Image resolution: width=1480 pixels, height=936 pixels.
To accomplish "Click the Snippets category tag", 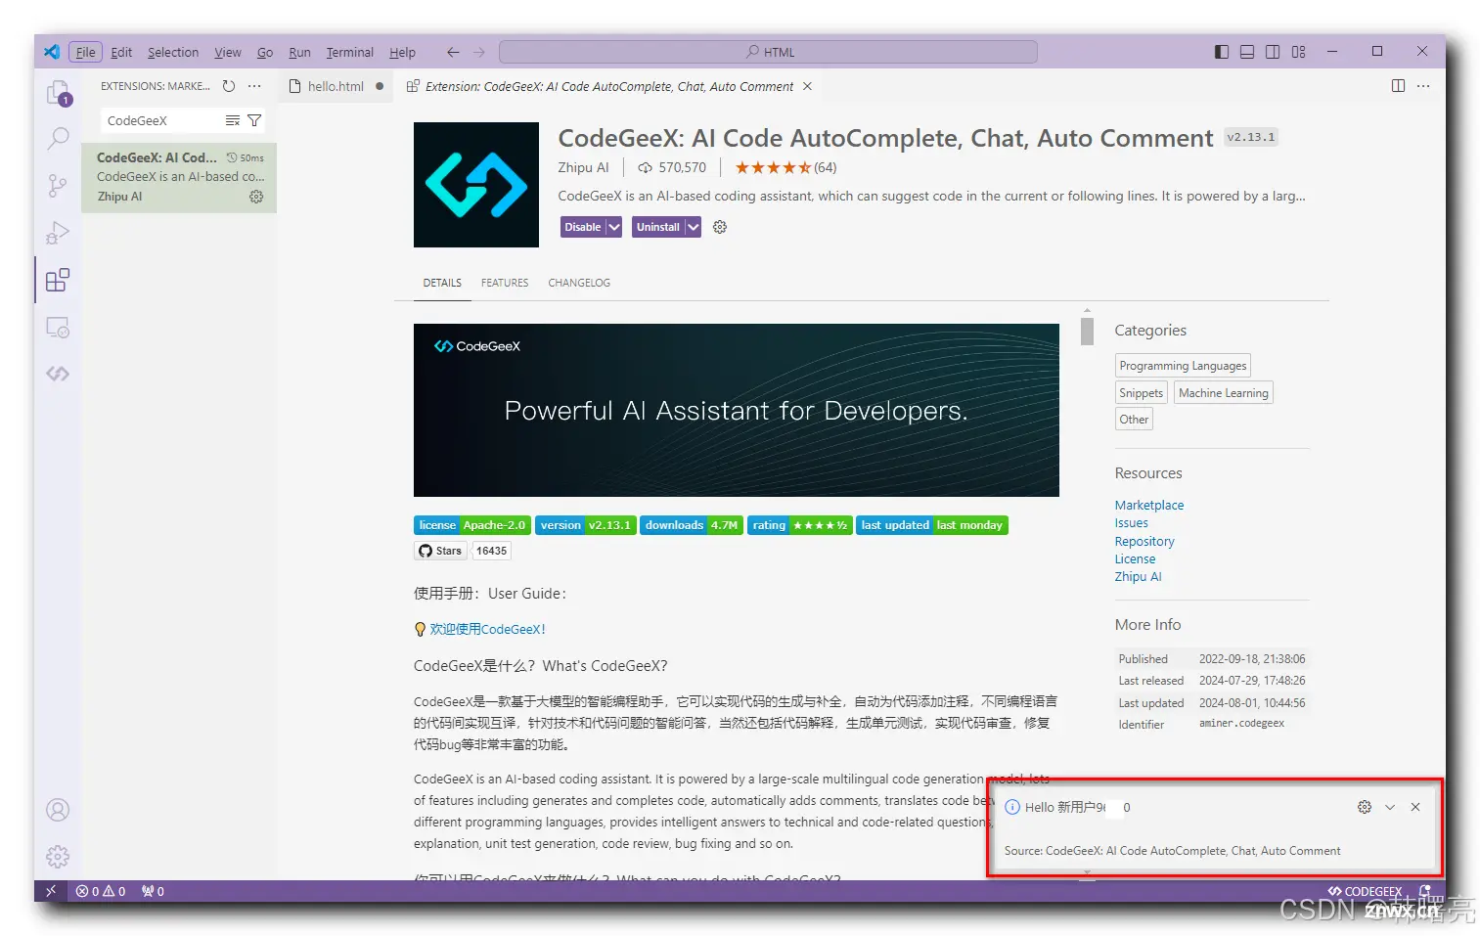I will pos(1141,393).
